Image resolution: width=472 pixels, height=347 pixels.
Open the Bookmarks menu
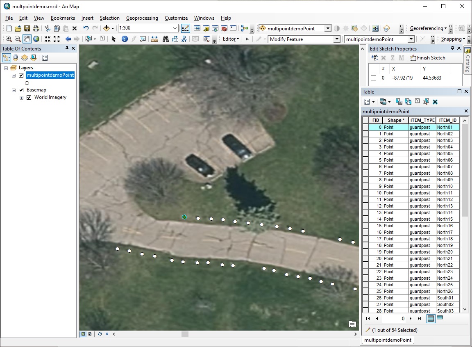(x=63, y=18)
